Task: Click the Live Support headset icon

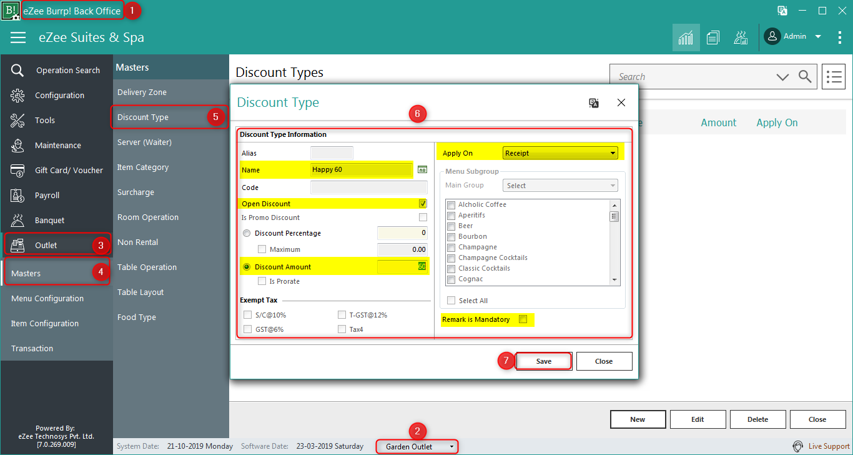Action: pos(797,446)
